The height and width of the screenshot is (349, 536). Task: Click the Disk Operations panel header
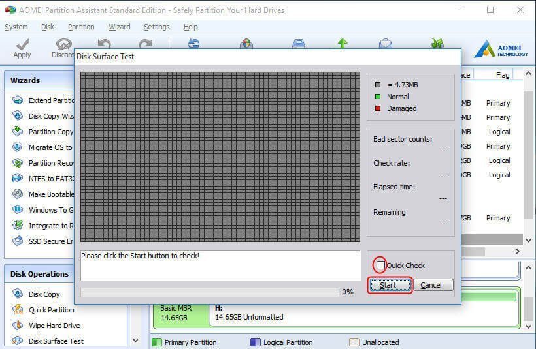[39, 274]
